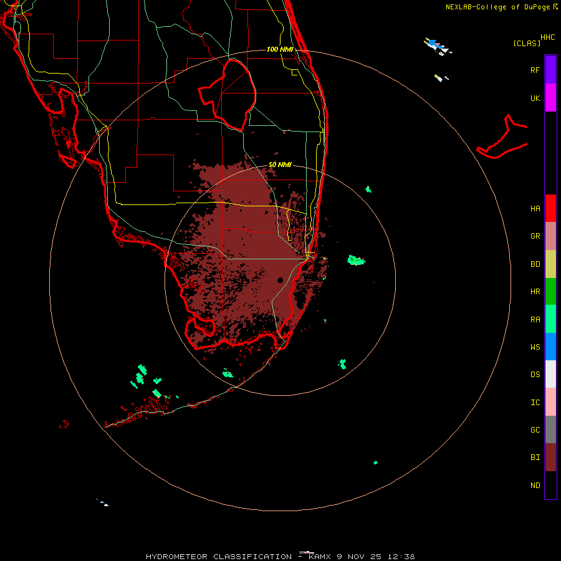This screenshot has height=561, width=561.
Task: Select the white DS legend swatch
Action: 550,374
